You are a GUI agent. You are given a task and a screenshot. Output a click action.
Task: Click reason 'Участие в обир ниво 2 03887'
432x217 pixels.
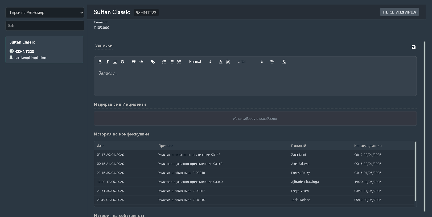[182, 191]
